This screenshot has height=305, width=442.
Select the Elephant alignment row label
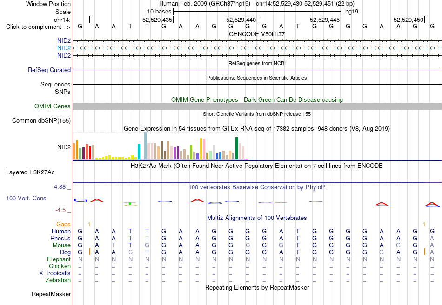59,259
